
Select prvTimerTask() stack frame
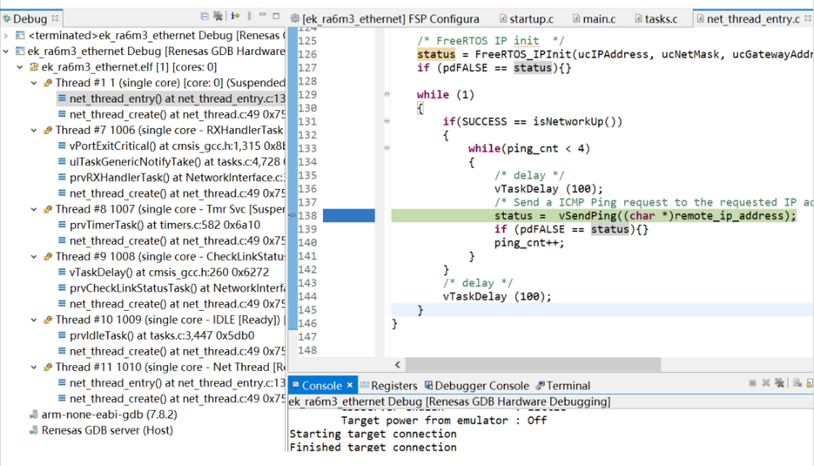[x=159, y=225]
